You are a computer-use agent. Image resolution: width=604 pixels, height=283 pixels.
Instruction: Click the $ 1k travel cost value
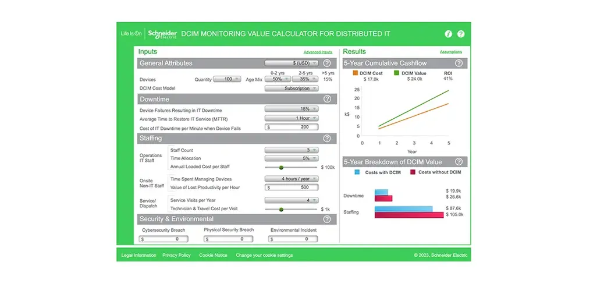coord(325,210)
